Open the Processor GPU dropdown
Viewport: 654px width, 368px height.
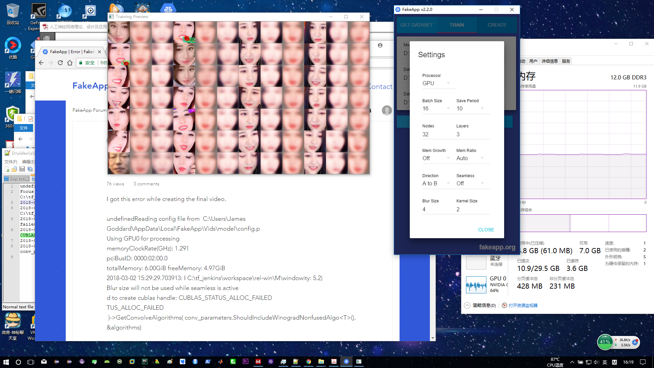(436, 83)
